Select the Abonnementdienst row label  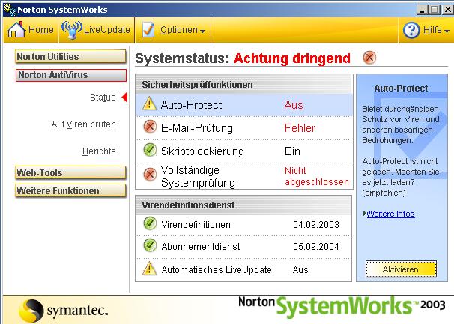(x=201, y=246)
